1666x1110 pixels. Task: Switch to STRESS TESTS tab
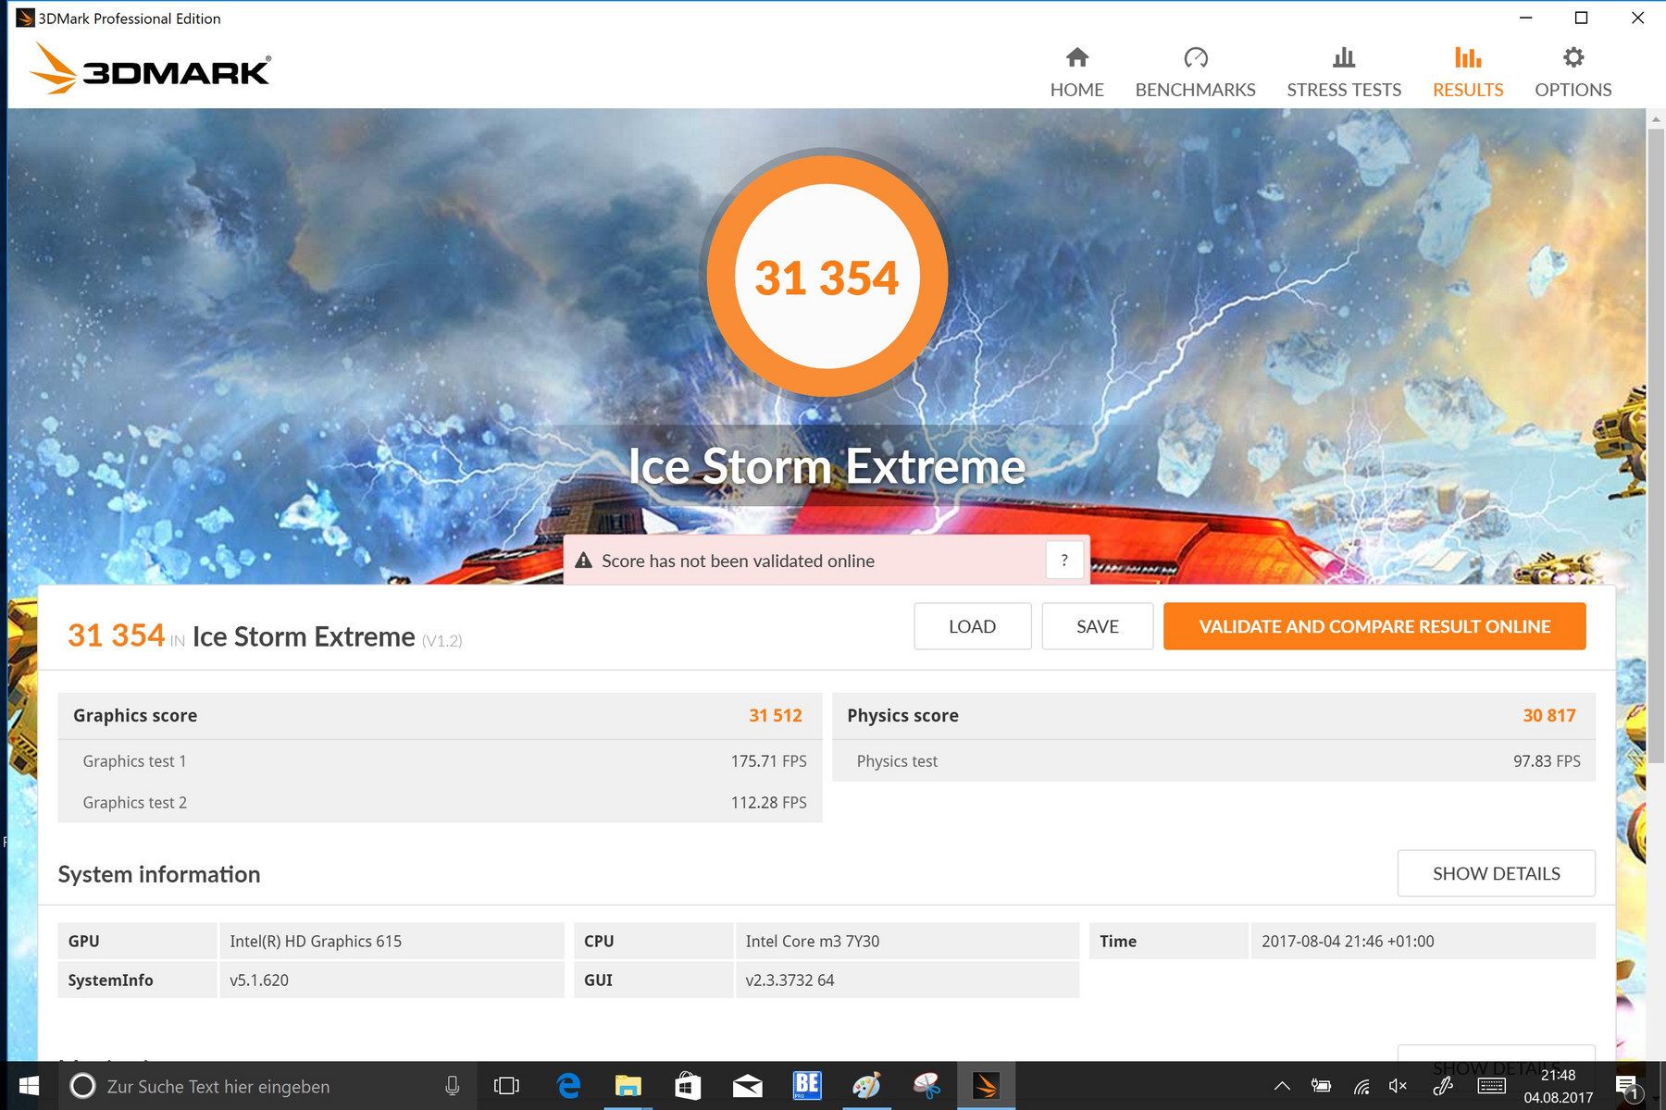click(1344, 72)
